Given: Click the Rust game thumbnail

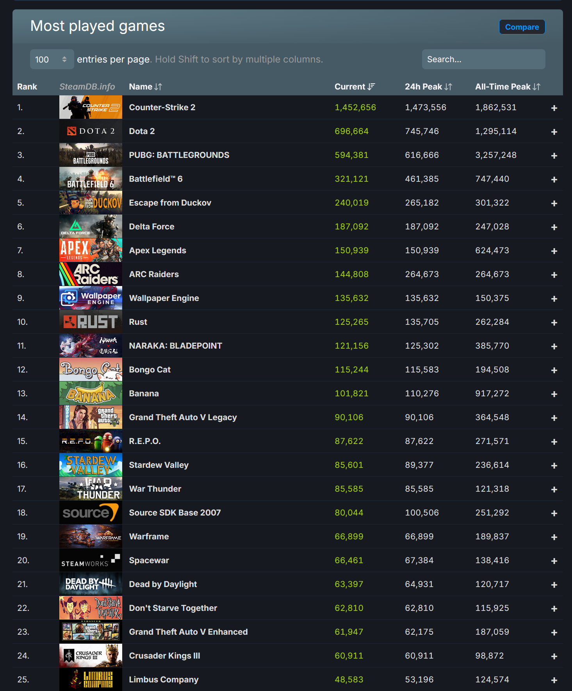Looking at the screenshot, I should [91, 322].
